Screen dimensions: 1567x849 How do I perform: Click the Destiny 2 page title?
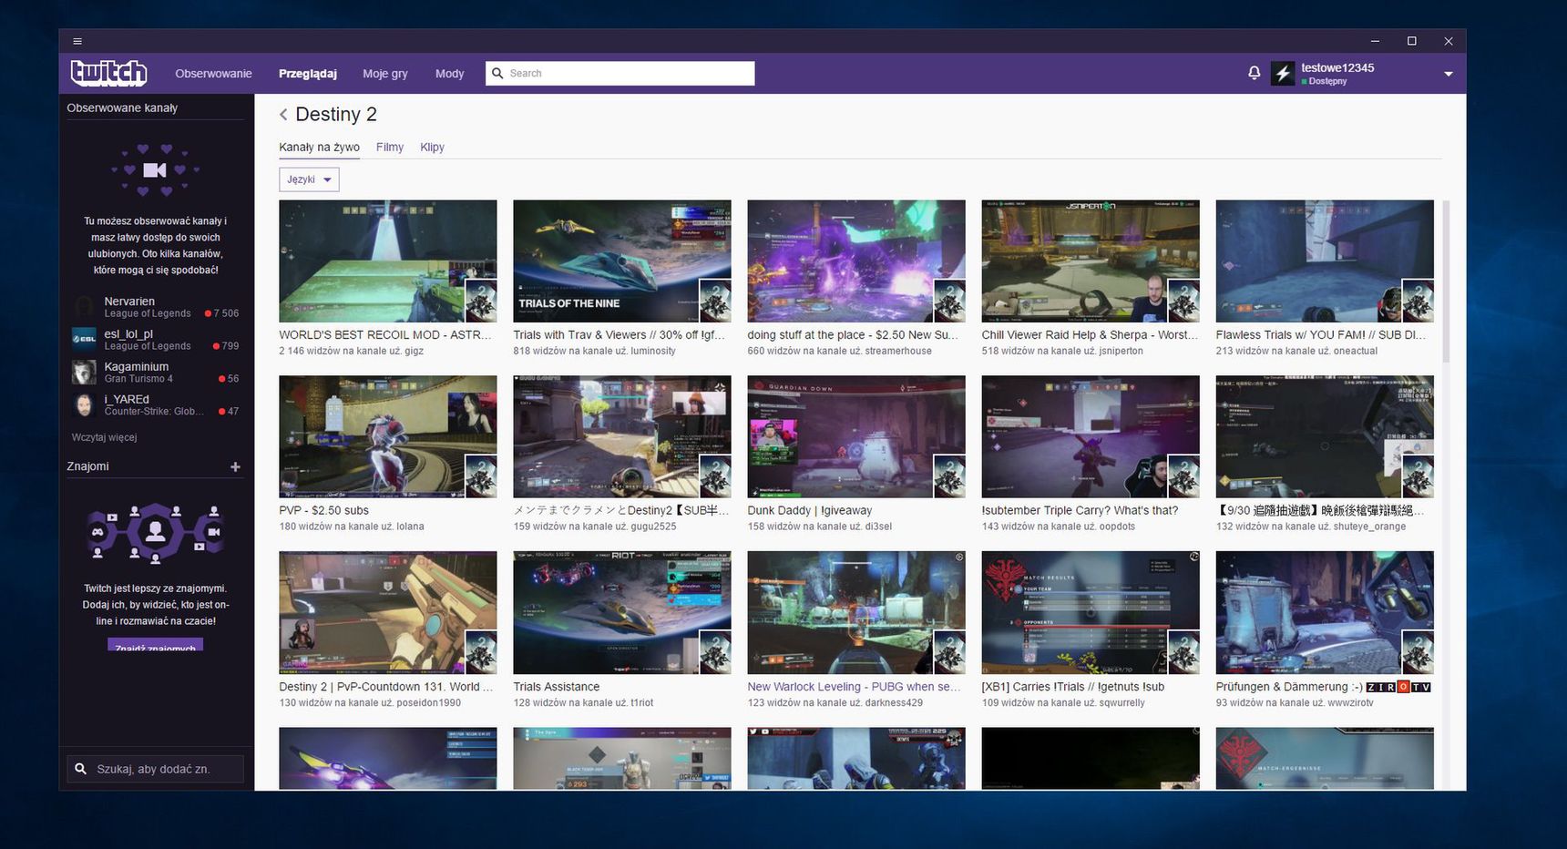point(336,114)
